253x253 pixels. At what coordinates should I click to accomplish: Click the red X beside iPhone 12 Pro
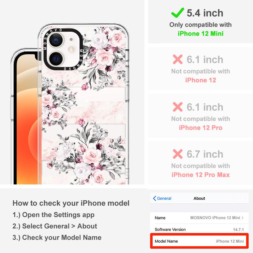178,107
